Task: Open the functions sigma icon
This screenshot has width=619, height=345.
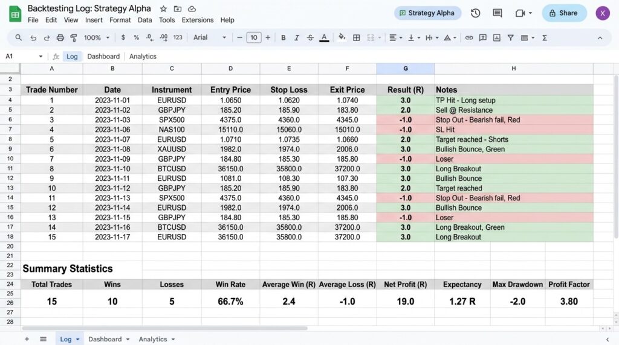Action: 545,37
